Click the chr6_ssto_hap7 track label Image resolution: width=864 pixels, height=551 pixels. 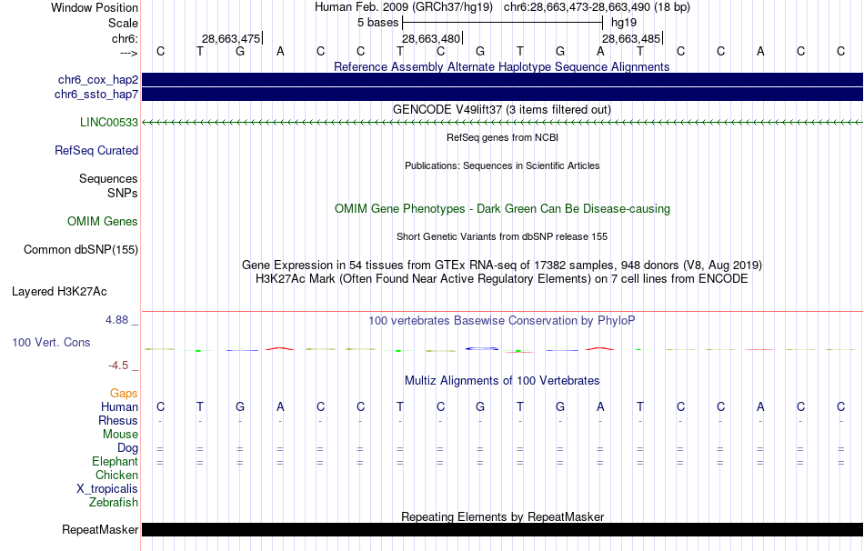pos(96,95)
